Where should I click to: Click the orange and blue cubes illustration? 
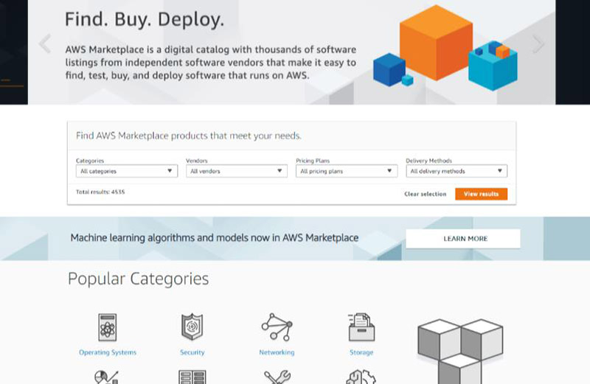445,48
